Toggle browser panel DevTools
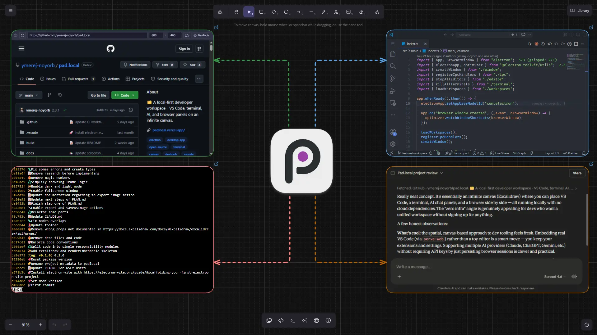Screen dimensions: 597x335 pyautogui.click(x=201, y=35)
